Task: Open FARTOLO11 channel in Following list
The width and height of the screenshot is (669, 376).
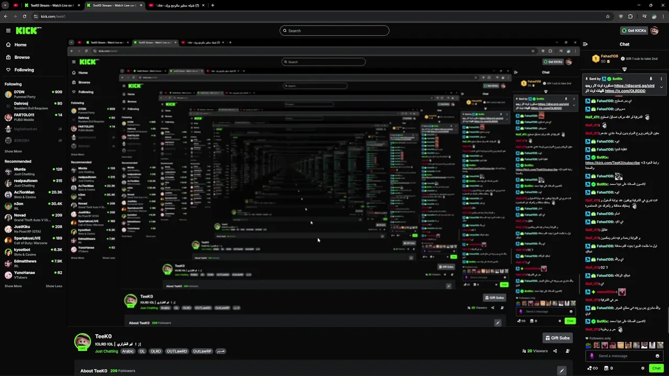Action: click(x=33, y=117)
